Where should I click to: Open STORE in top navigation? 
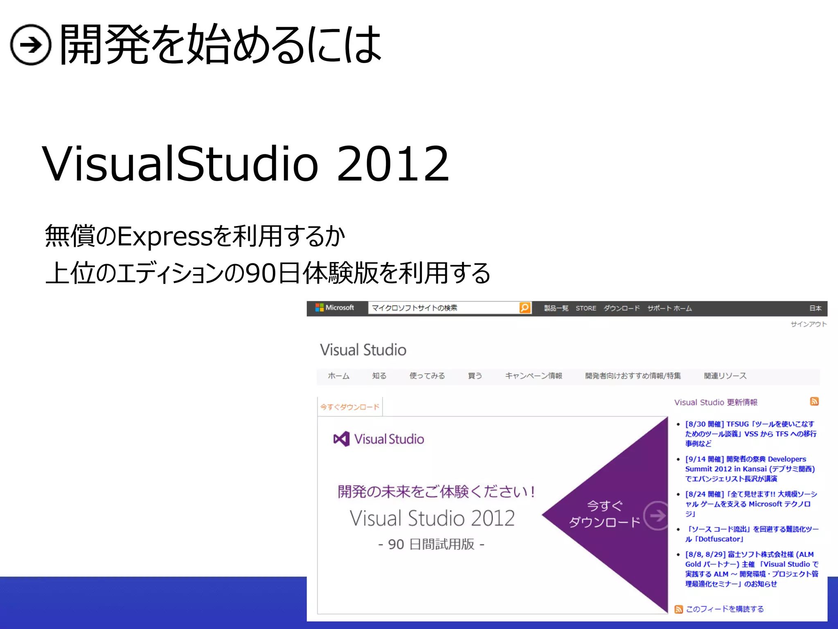[586, 308]
